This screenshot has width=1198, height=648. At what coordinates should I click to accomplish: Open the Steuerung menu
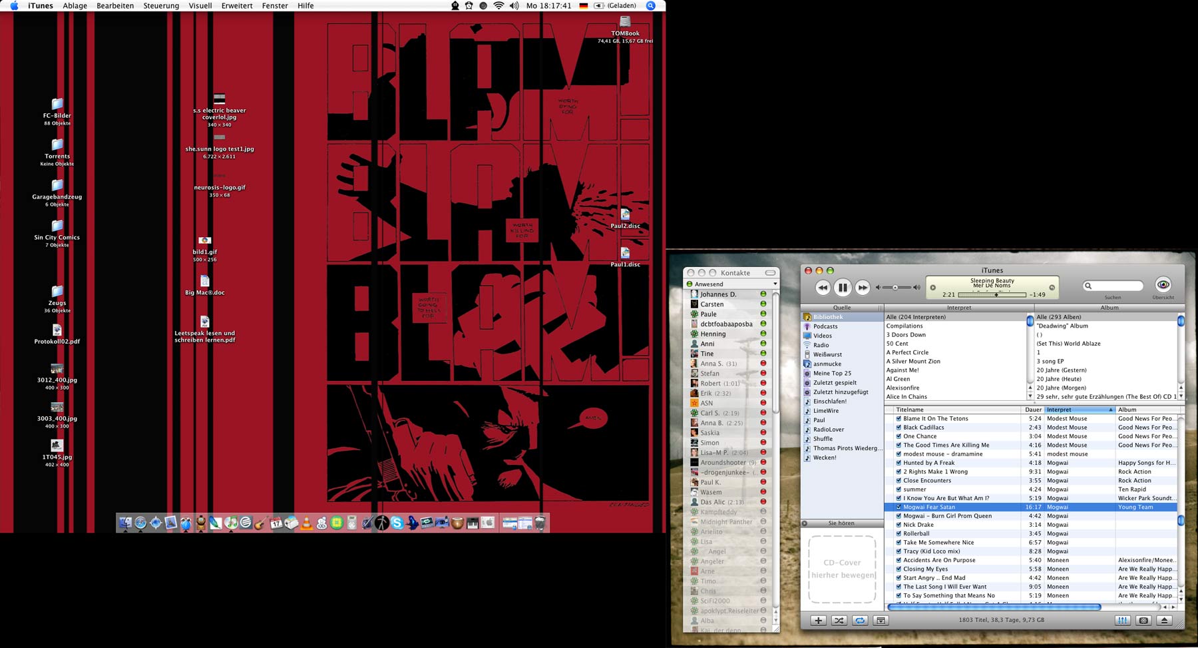coord(161,5)
